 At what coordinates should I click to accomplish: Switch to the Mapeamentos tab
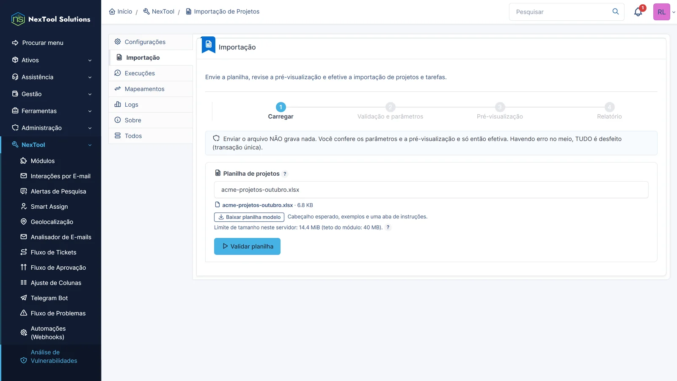(151, 89)
